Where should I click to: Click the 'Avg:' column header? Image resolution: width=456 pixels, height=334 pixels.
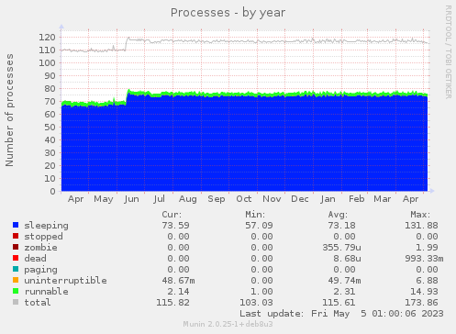[x=338, y=215]
